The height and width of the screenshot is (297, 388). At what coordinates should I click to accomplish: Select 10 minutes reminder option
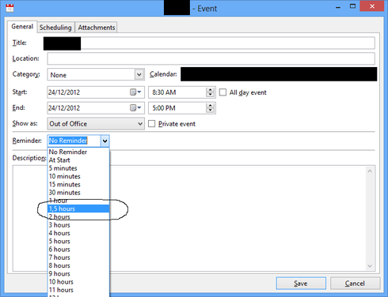click(78, 176)
